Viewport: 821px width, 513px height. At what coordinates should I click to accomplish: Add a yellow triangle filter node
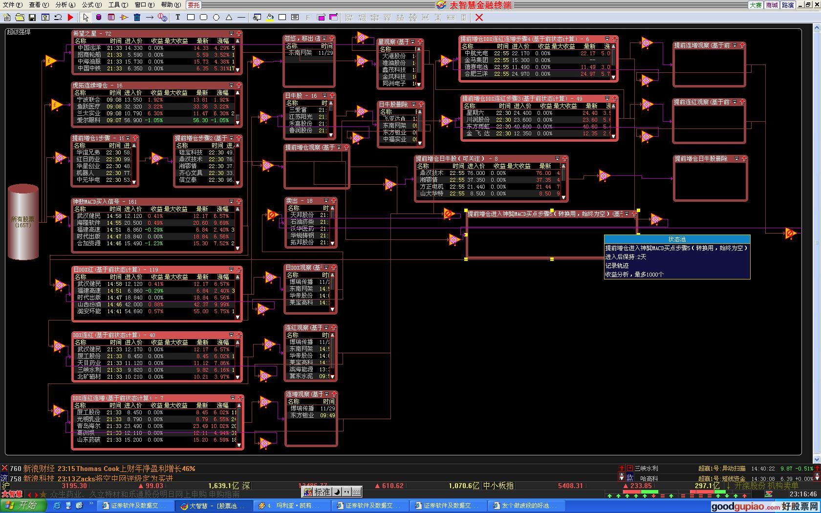pos(124,17)
